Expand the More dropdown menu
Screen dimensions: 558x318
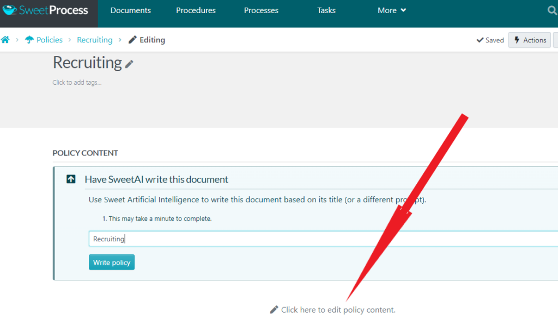pos(391,10)
